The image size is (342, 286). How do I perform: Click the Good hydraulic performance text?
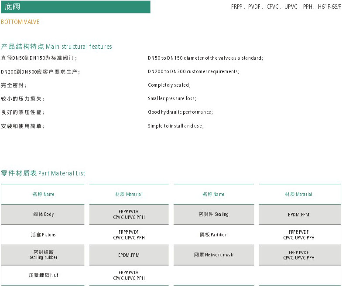pos(180,112)
